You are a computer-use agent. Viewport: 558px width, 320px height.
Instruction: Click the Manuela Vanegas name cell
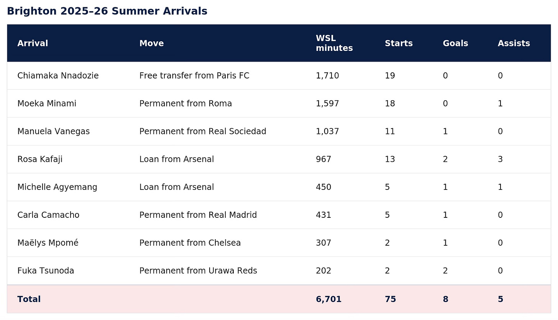point(53,132)
